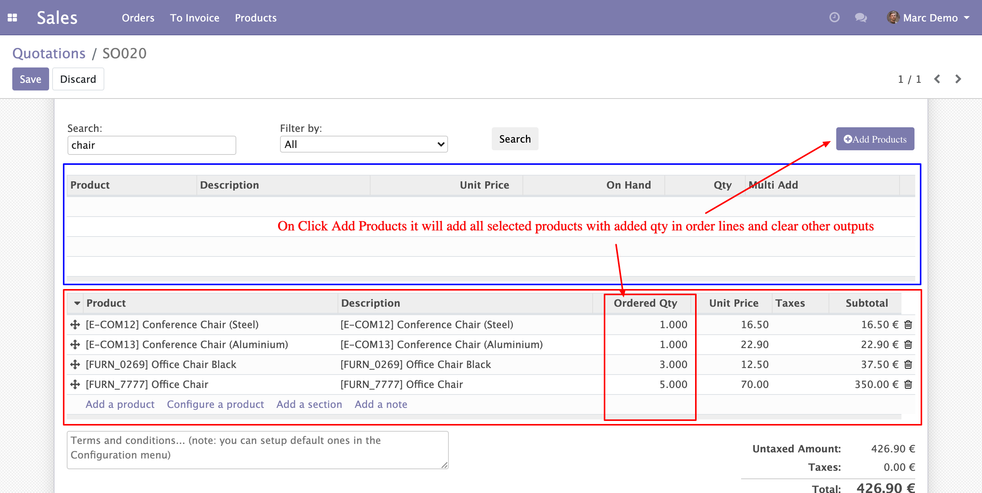Open the activities clock icon

[834, 18]
